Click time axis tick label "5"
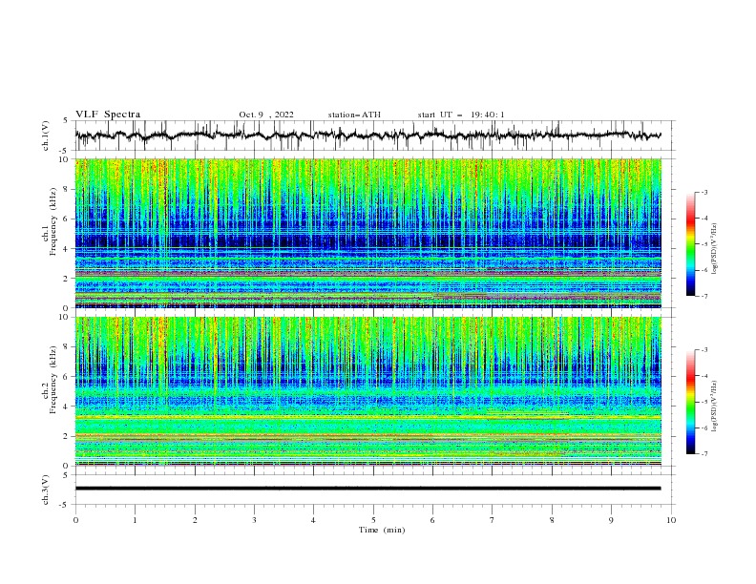 pyautogui.click(x=373, y=520)
